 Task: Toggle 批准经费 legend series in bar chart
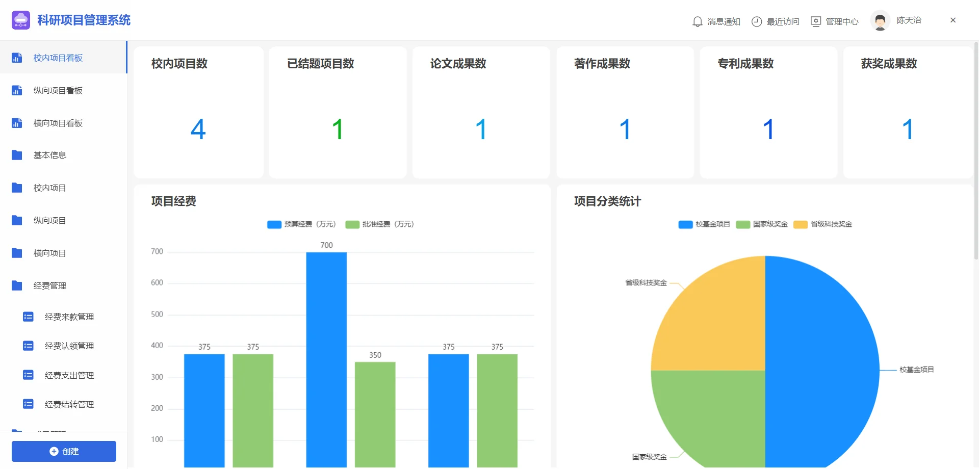click(x=379, y=224)
